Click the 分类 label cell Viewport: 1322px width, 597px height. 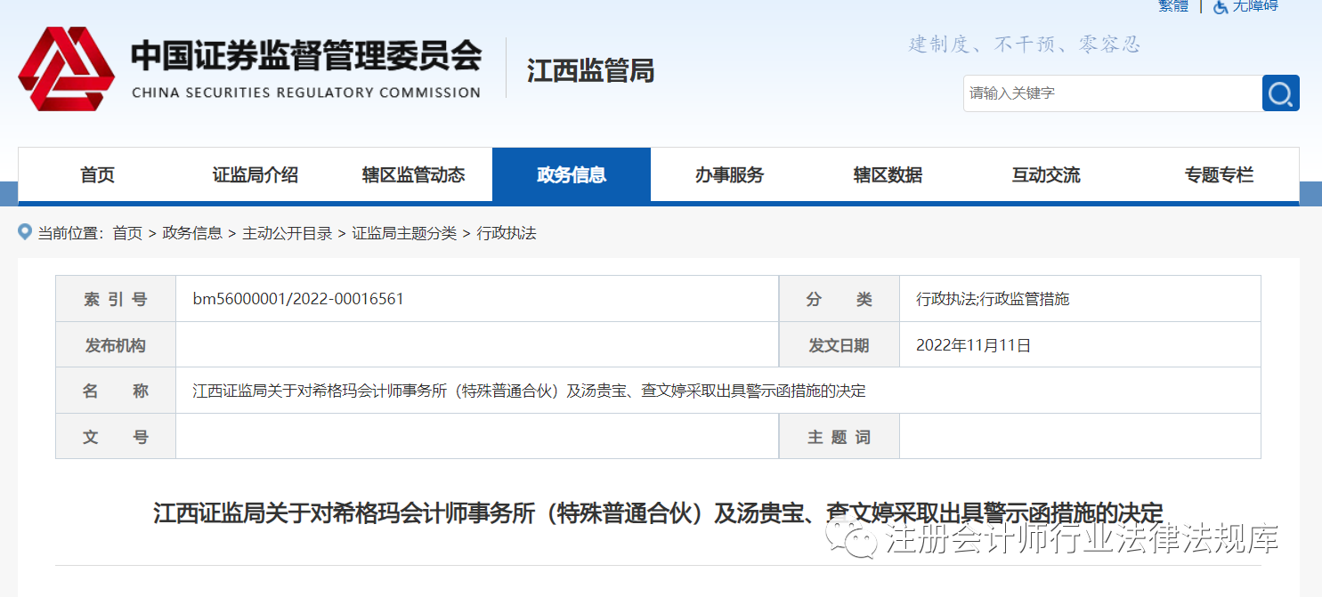(839, 299)
